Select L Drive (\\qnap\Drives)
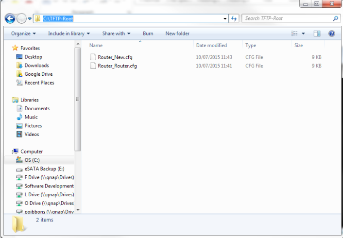This screenshot has width=343, height=238. [x=49, y=195]
